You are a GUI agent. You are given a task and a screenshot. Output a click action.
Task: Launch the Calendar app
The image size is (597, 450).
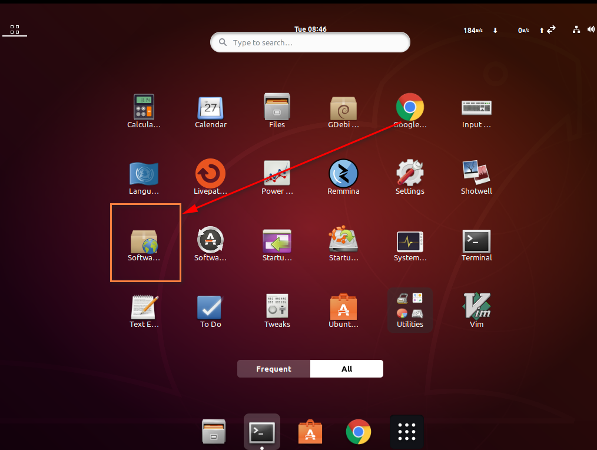coord(211,111)
